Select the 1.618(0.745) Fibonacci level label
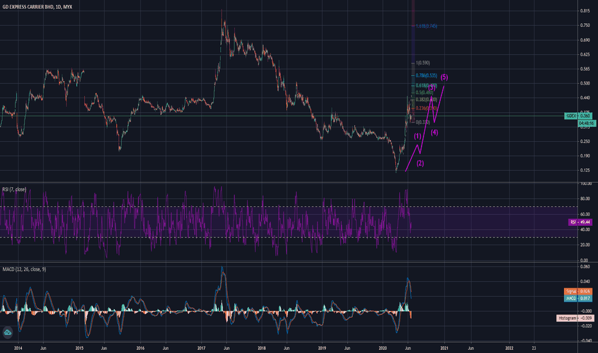 pos(427,26)
